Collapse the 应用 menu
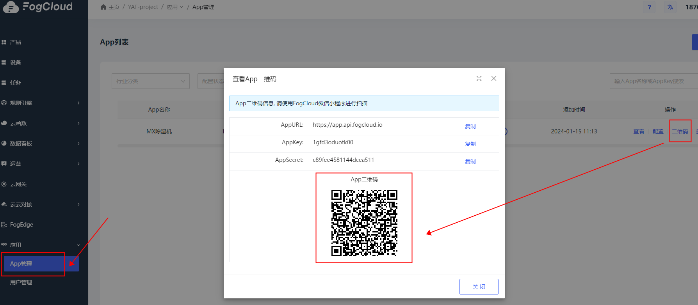This screenshot has height=305, width=698. click(x=40, y=245)
